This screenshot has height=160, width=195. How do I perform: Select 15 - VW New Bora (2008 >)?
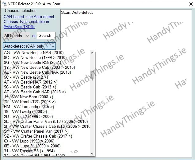click(47, 97)
